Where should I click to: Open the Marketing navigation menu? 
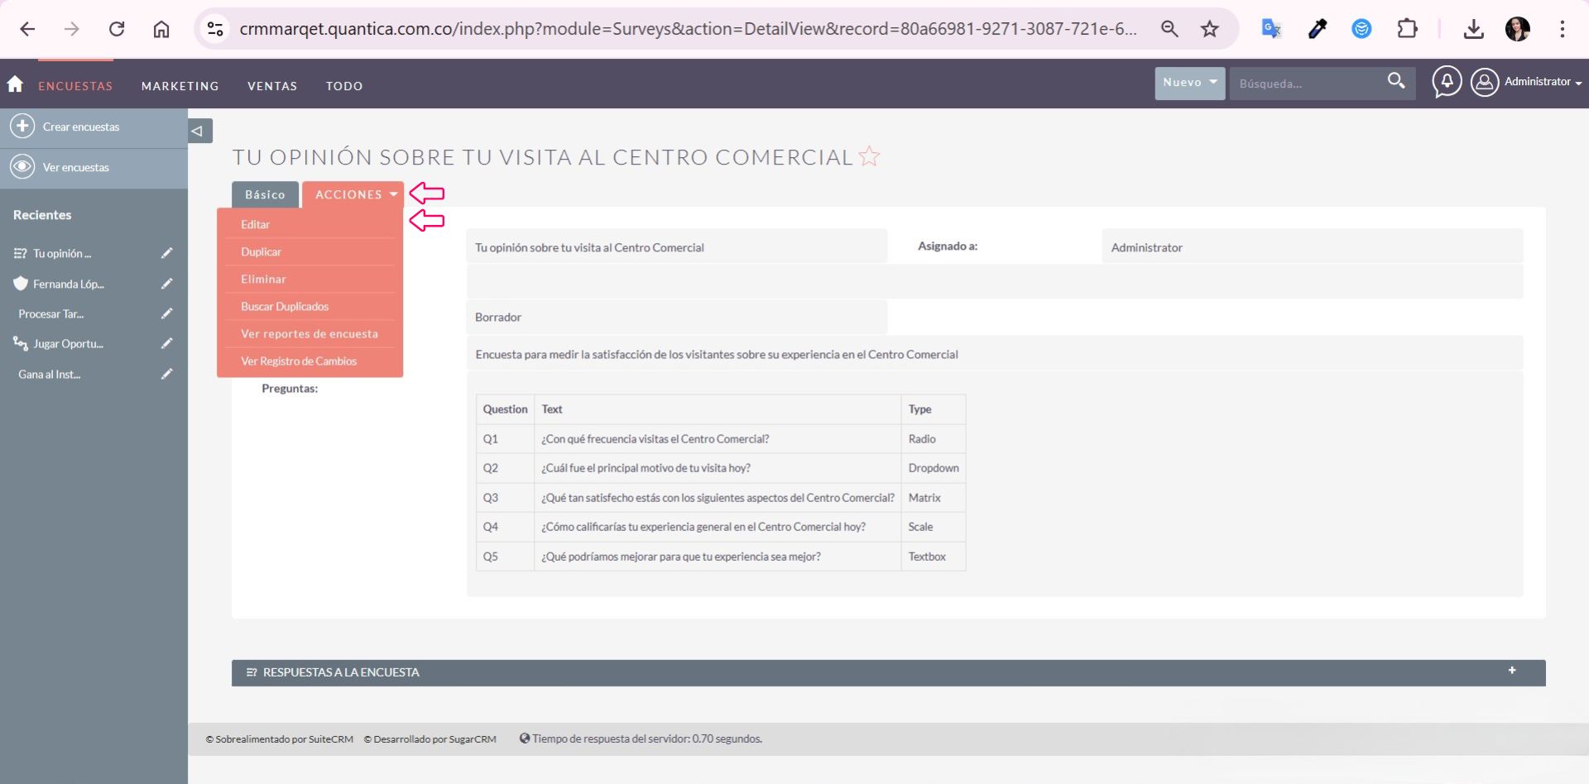coord(180,86)
